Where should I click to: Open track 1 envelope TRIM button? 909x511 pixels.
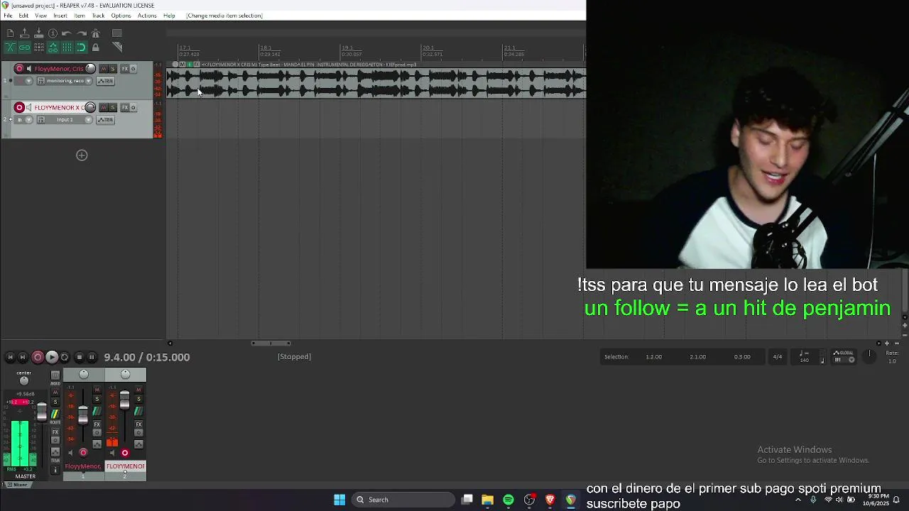(105, 81)
